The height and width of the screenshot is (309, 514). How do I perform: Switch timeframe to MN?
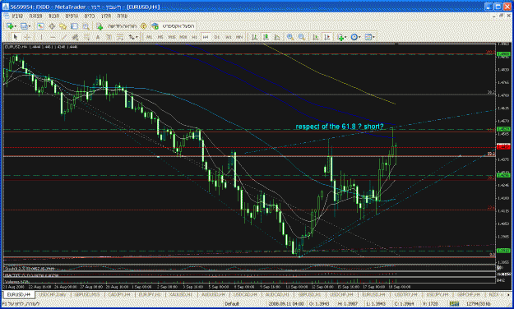[239, 37]
